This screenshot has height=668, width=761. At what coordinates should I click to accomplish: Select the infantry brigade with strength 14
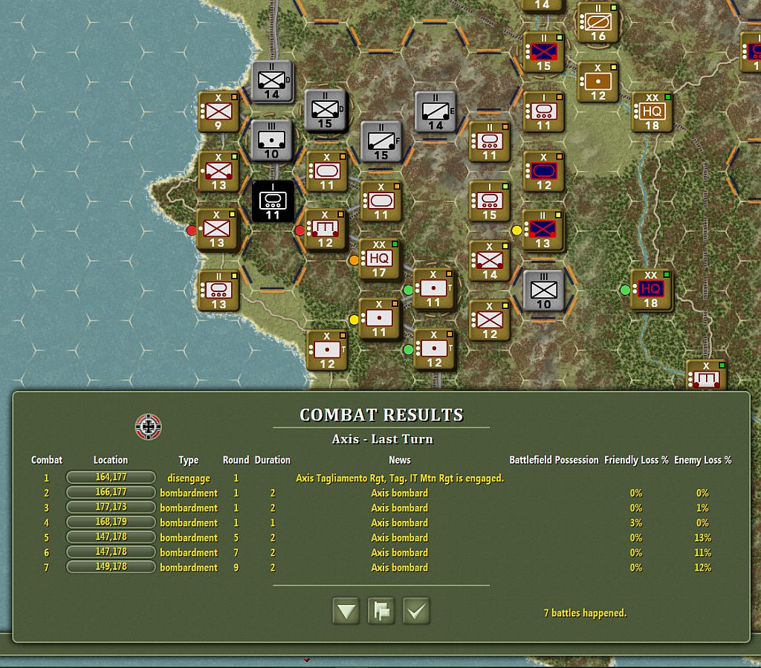pyautogui.click(x=490, y=261)
